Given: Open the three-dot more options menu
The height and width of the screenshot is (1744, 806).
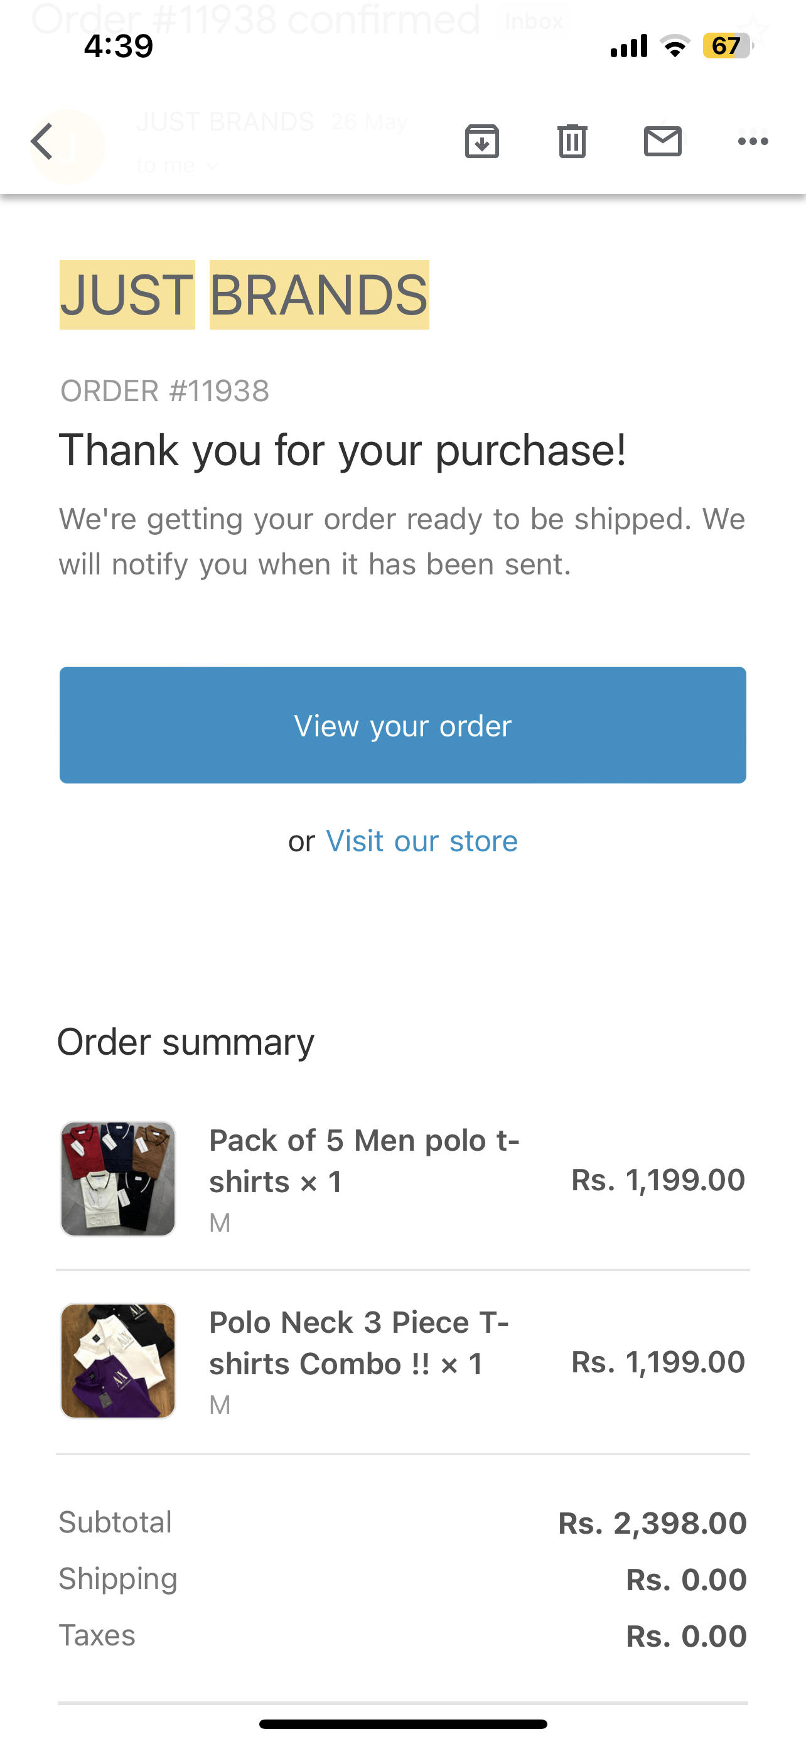Looking at the screenshot, I should pos(753,141).
